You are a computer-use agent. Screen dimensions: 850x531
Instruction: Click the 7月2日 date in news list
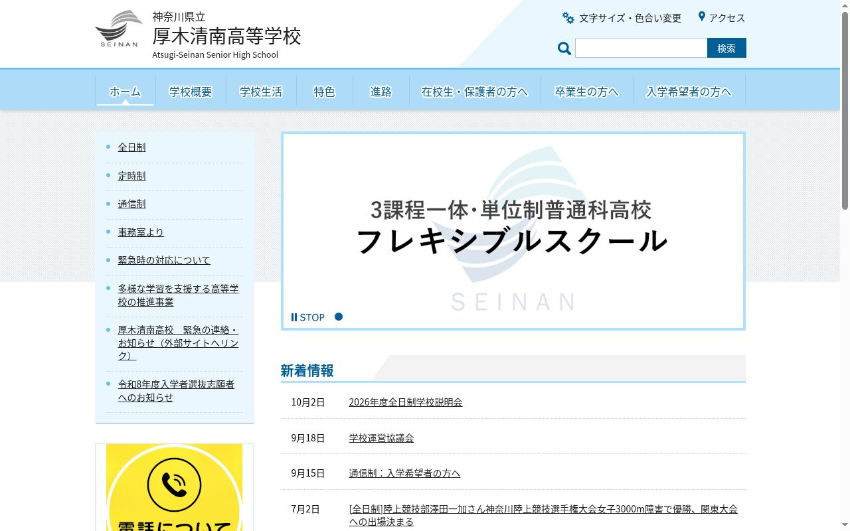click(x=305, y=509)
